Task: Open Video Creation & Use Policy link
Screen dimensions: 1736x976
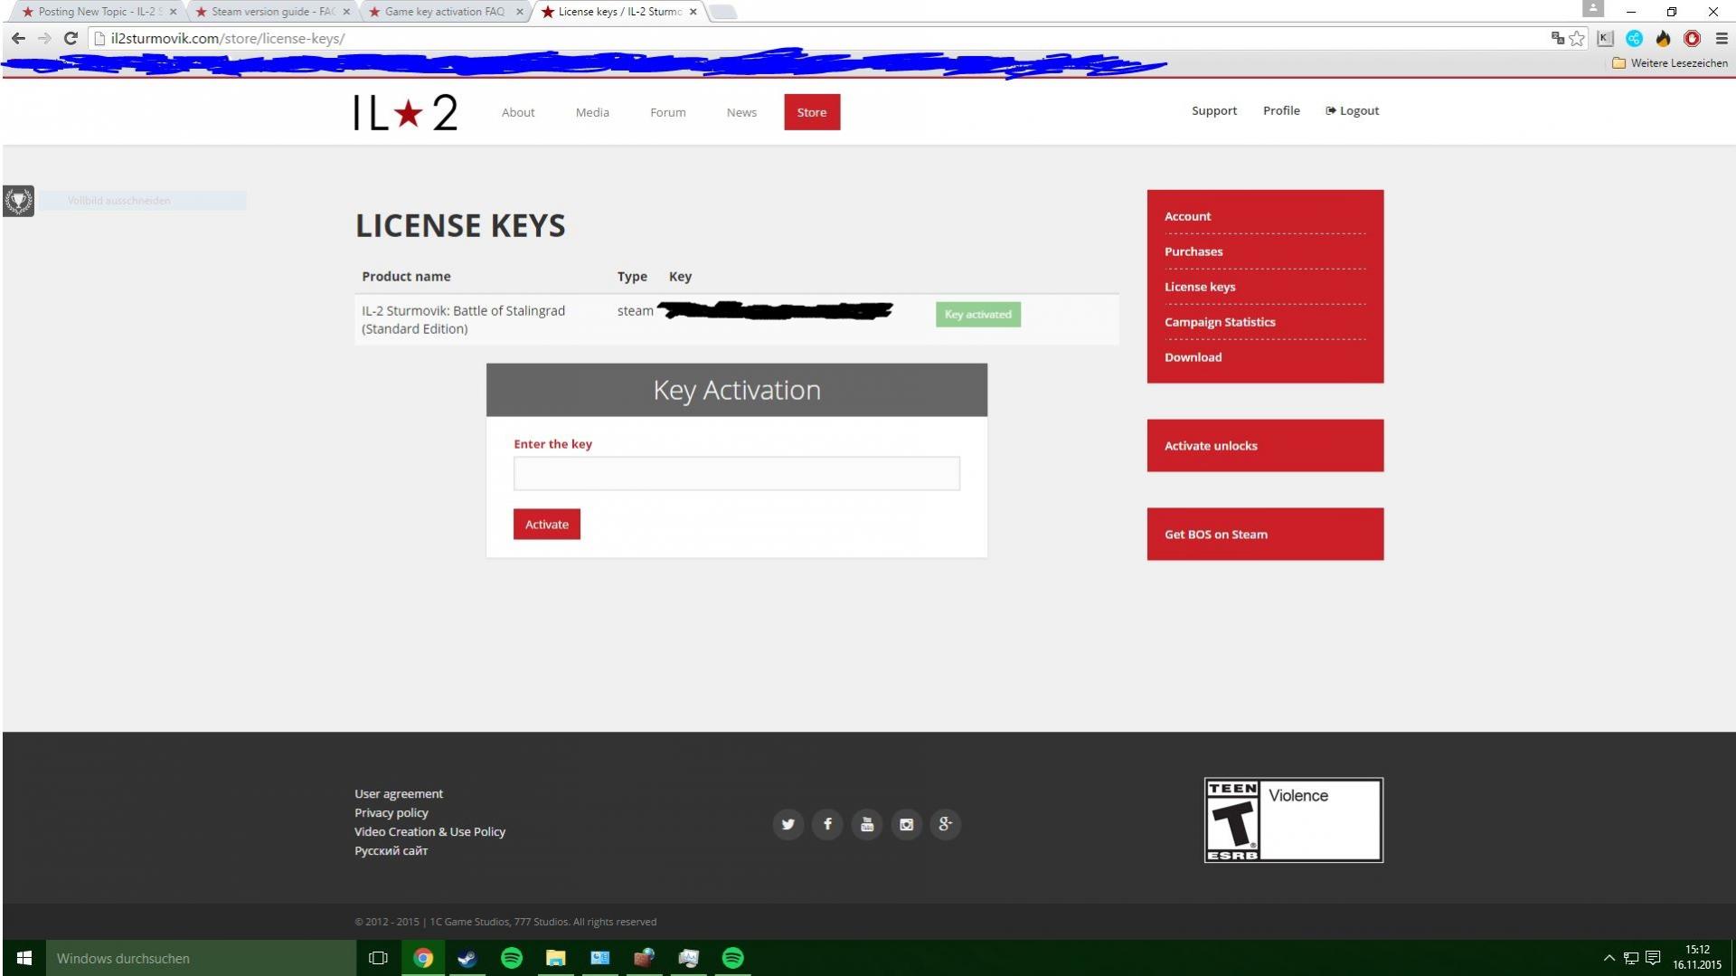Action: pyautogui.click(x=429, y=831)
